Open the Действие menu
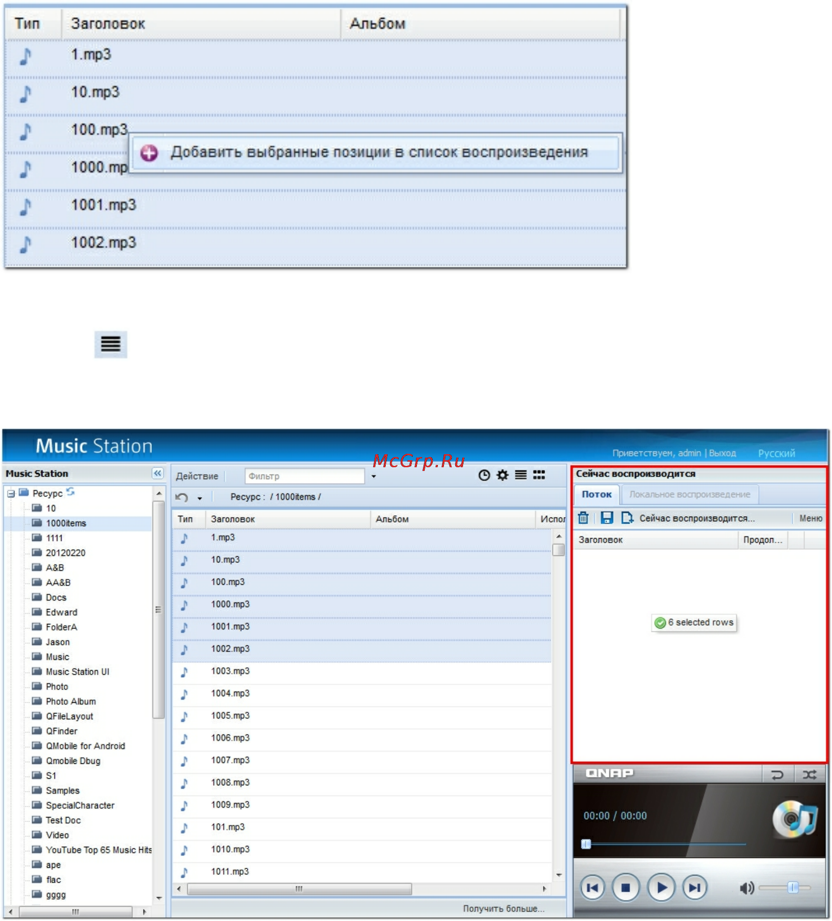This screenshot has width=832, height=921. (x=197, y=476)
